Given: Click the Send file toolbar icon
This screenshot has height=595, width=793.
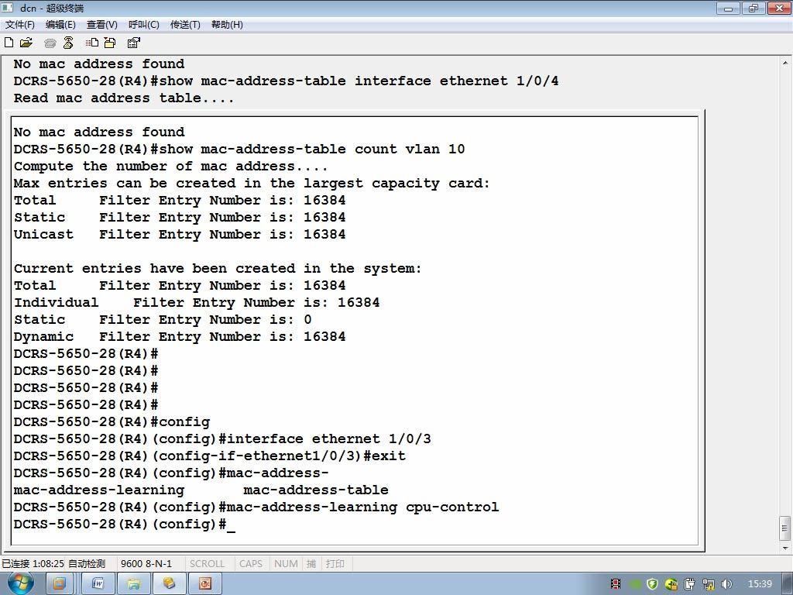Looking at the screenshot, I should point(91,43).
